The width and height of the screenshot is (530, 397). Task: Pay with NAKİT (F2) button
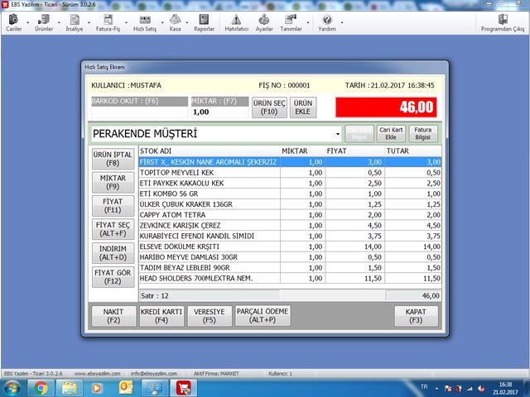pos(113,316)
